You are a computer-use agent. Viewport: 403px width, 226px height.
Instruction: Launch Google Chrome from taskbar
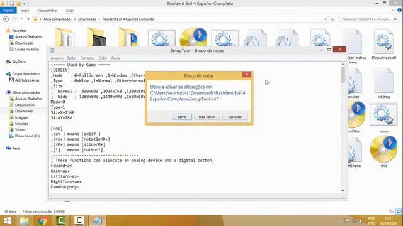42,220
